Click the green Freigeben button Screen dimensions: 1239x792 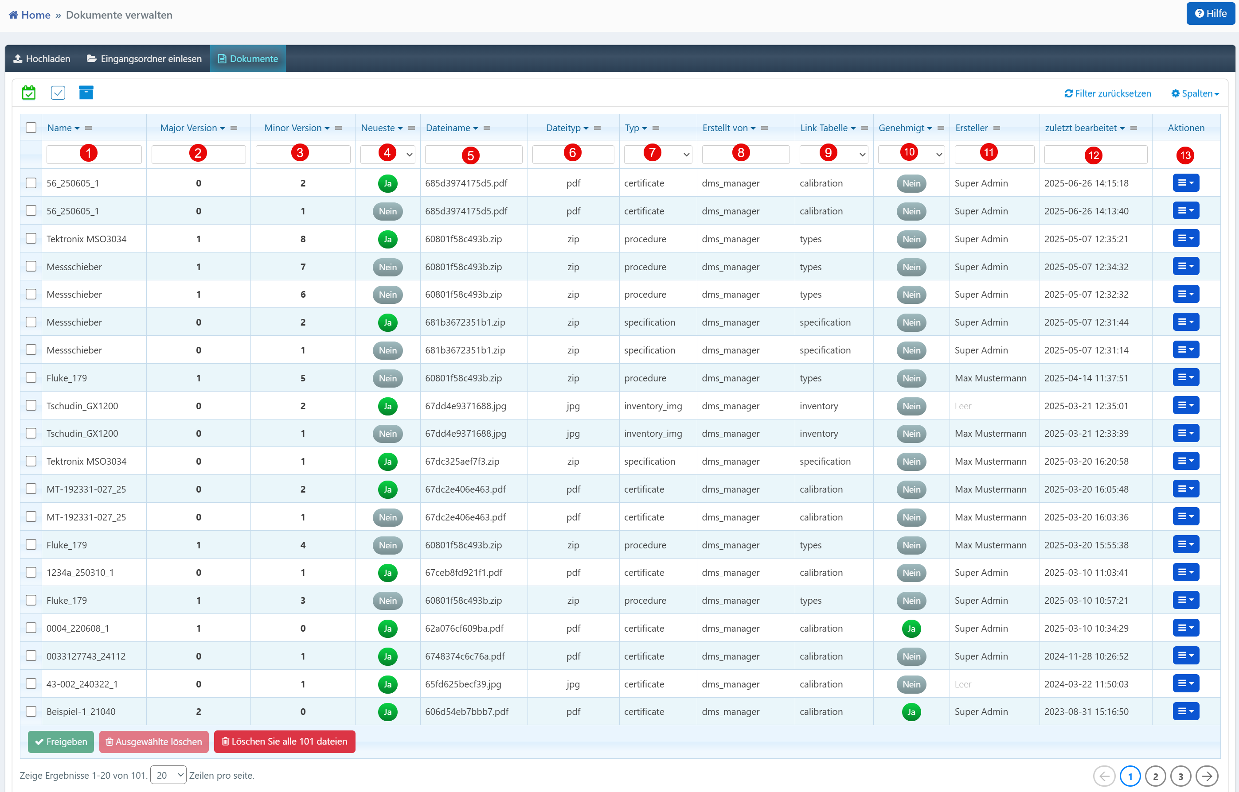point(61,742)
